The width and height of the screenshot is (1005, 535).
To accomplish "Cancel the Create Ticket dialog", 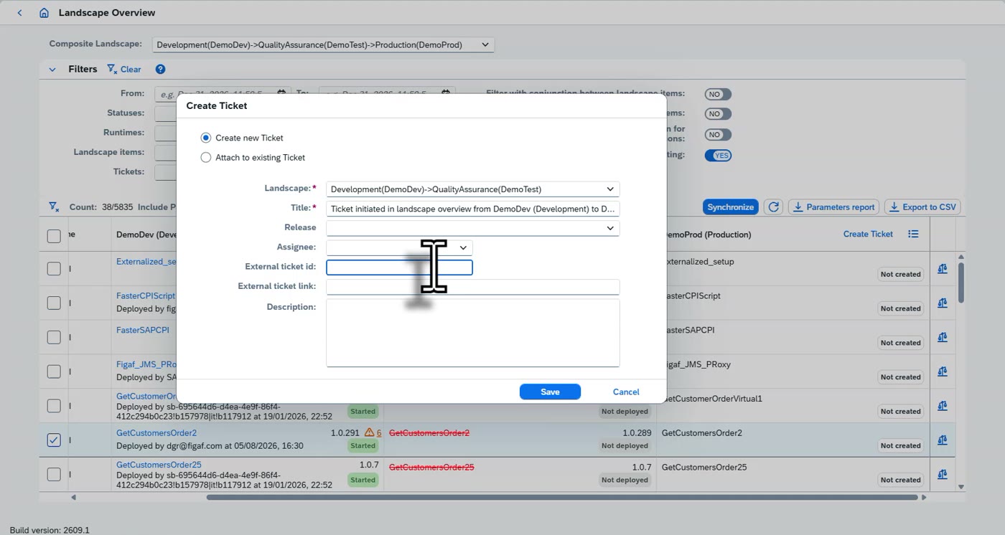I will (626, 392).
